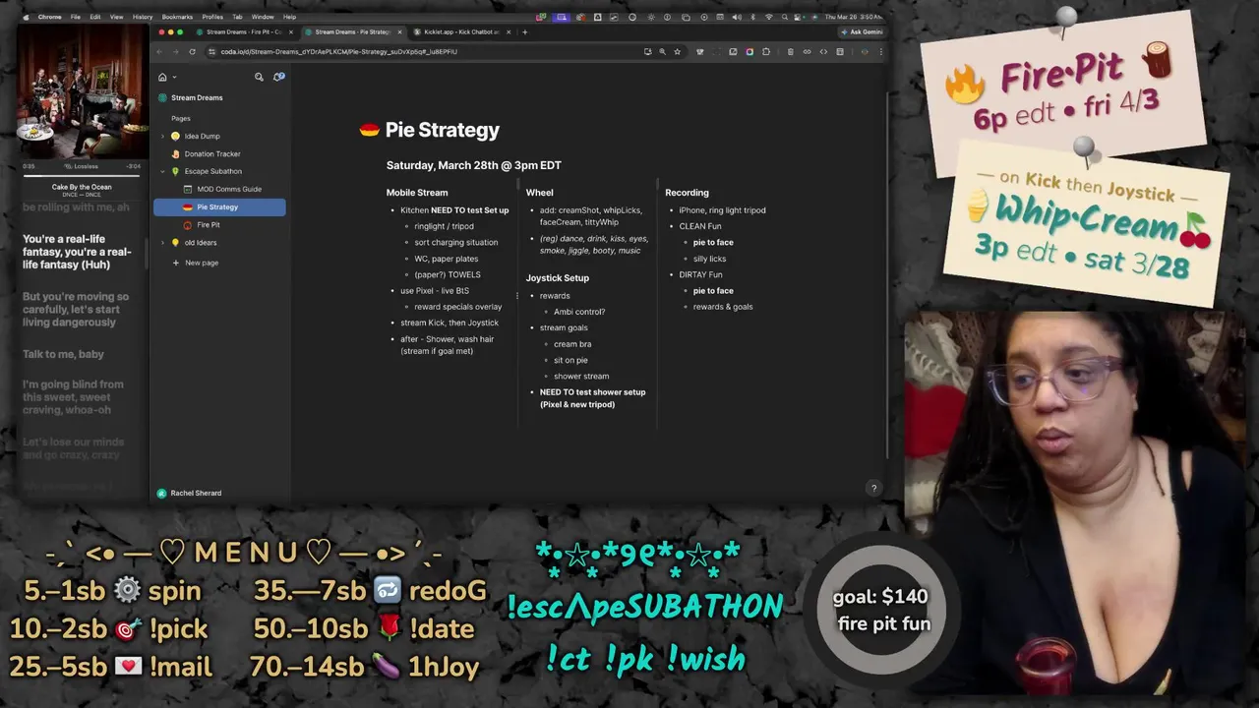Switch to Stream Dreams - Fire Pit tab
Screen dimensions: 1259x708
click(243, 31)
